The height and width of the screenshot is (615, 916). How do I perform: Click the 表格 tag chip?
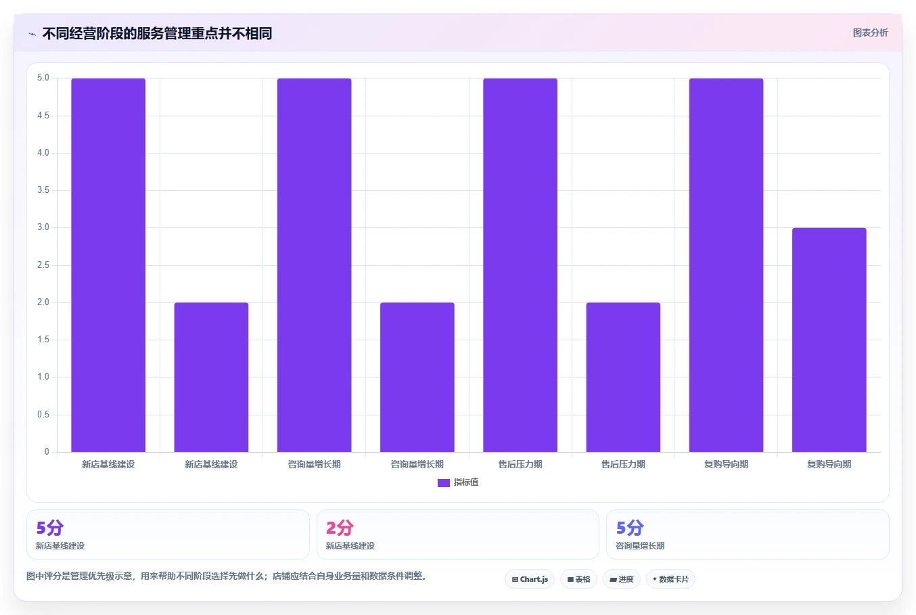click(578, 579)
